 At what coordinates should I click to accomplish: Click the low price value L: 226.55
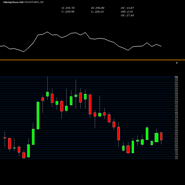(97, 12)
